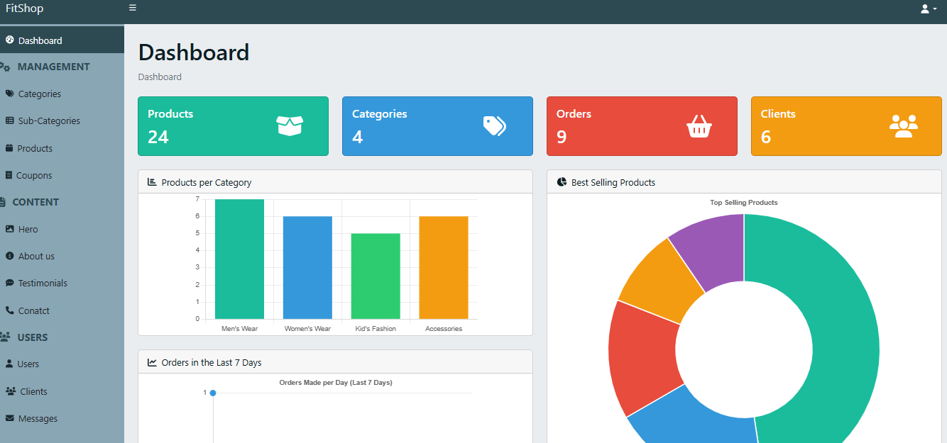Click the Messages envelope icon
Screen dimensions: 947x443
[9, 418]
